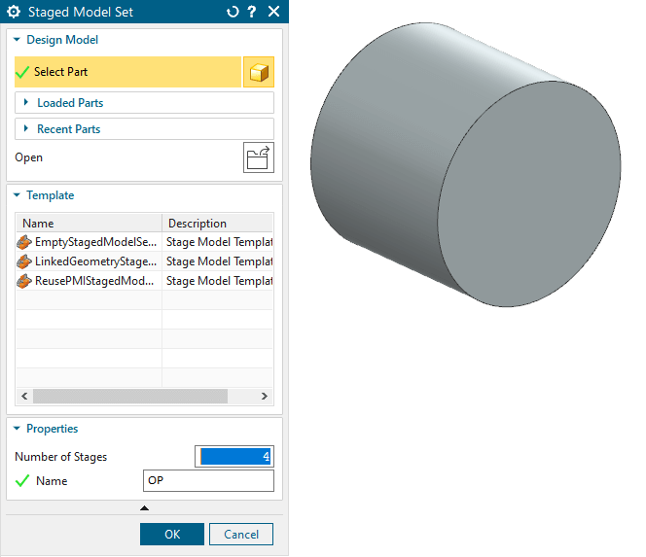Click the horizontal scrollbar thumb in template list
Image resolution: width=646 pixels, height=557 pixels.
coord(130,396)
